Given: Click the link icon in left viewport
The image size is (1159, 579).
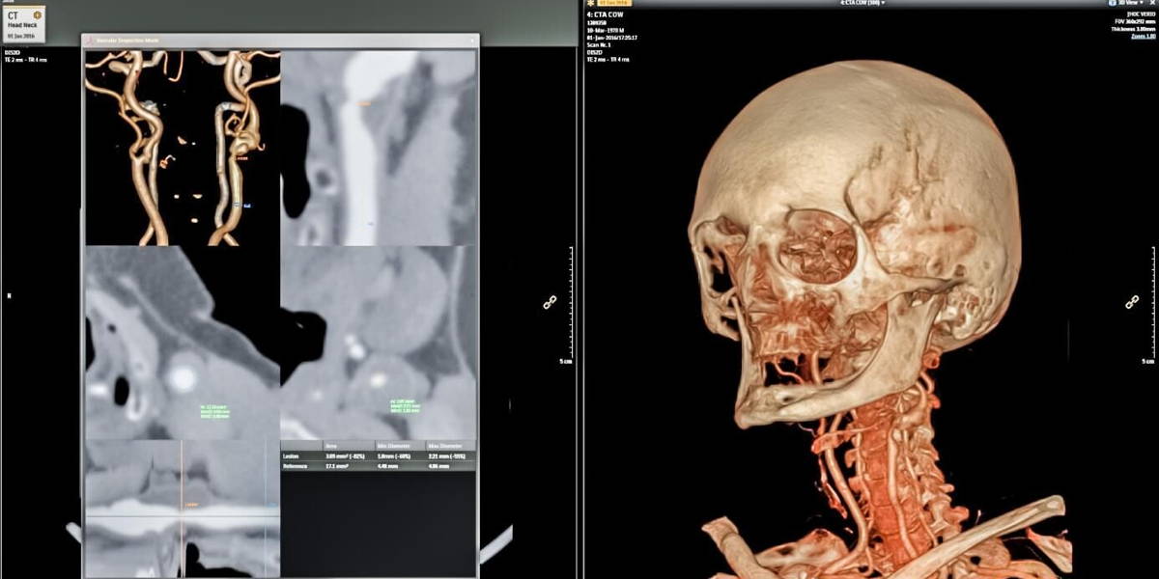Looking at the screenshot, I should tap(551, 302).
